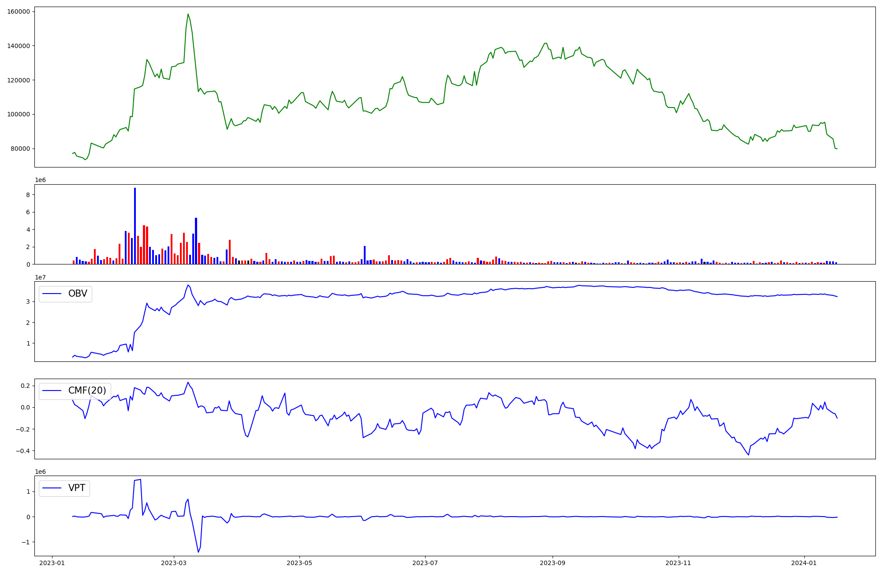The width and height of the screenshot is (882, 573).
Task: Click the 2024-01 x-axis date label
Action: tap(804, 563)
